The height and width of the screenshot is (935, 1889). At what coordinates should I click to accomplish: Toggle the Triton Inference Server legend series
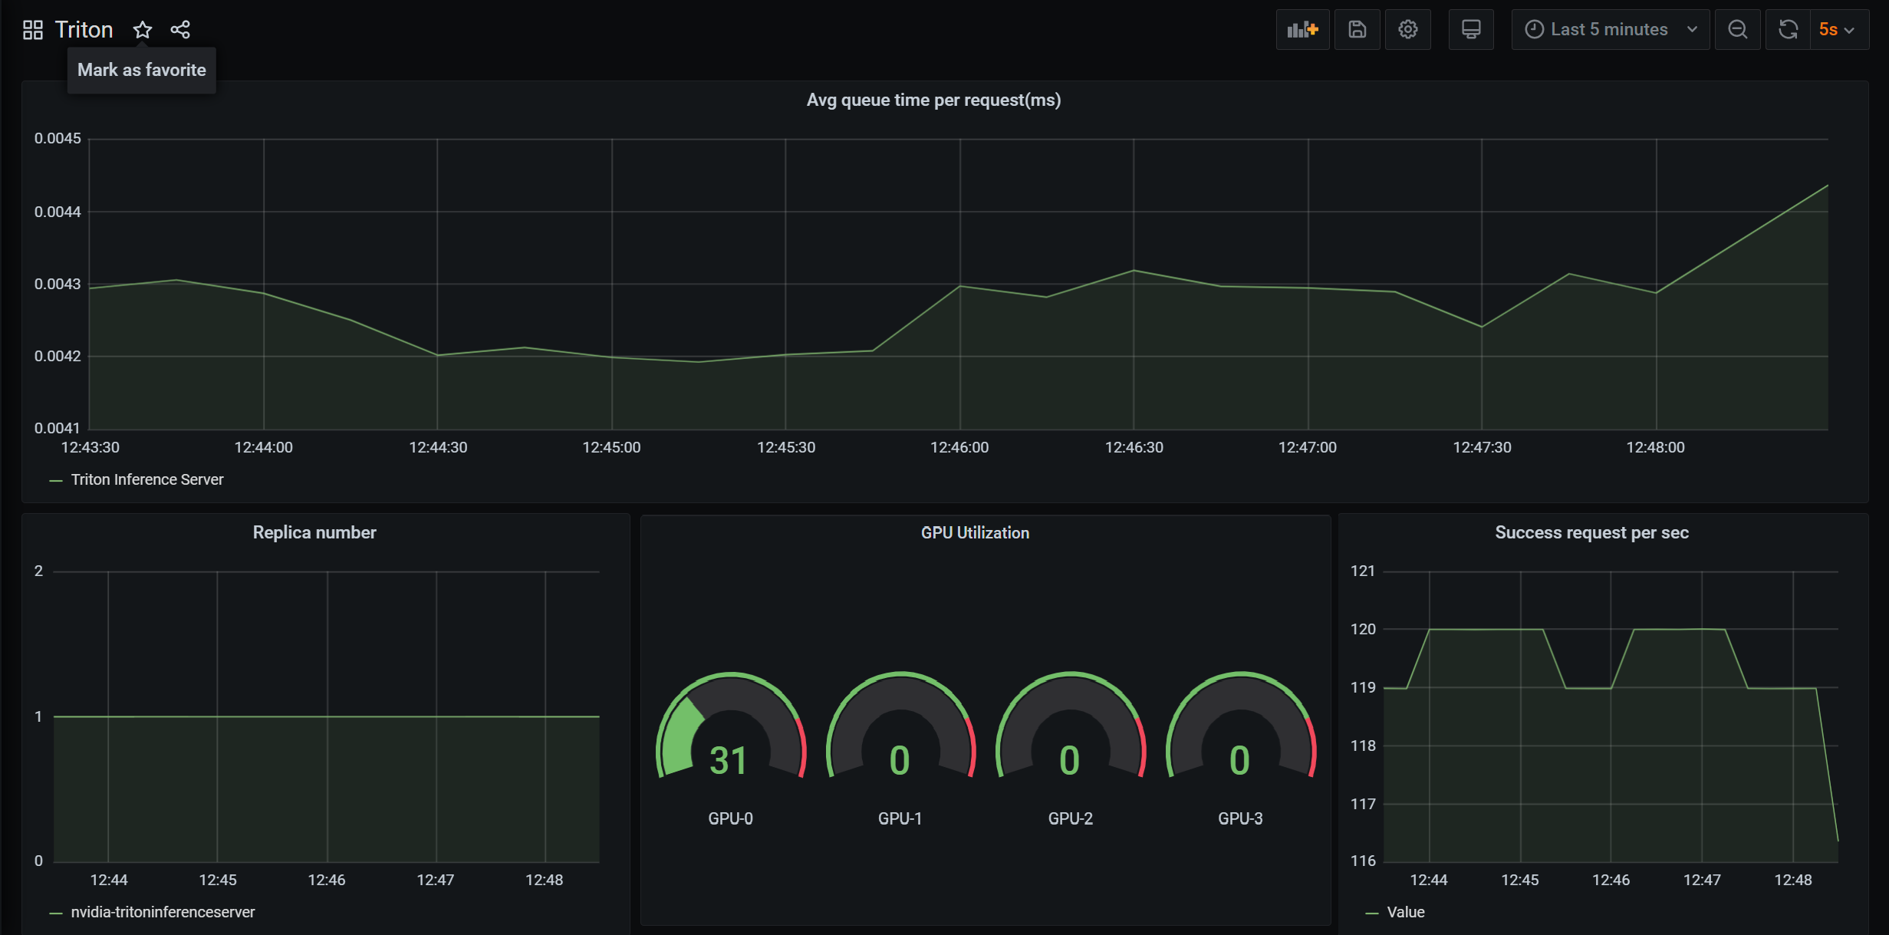(146, 479)
